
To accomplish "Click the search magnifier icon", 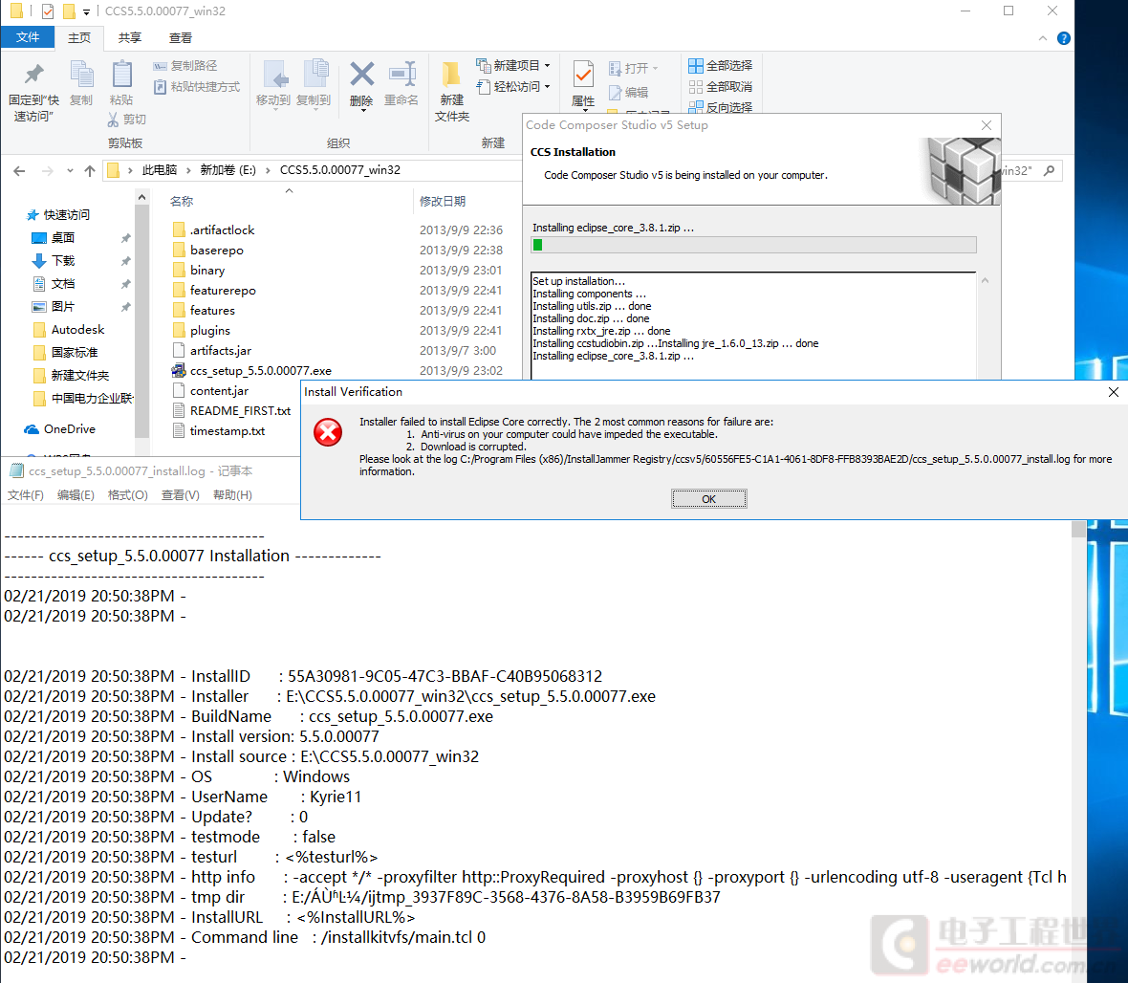I will click(x=1050, y=170).
